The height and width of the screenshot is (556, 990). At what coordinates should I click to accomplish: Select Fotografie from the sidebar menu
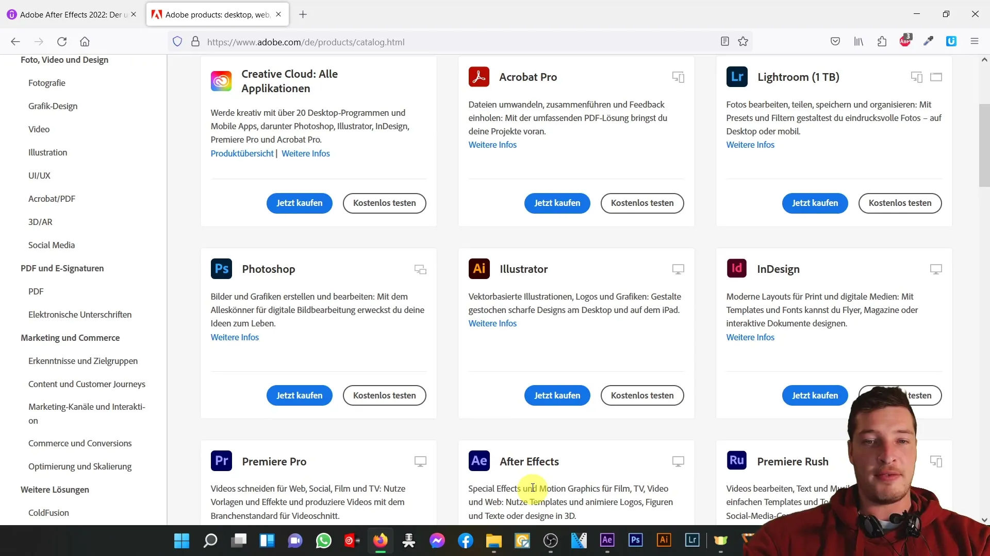(47, 83)
